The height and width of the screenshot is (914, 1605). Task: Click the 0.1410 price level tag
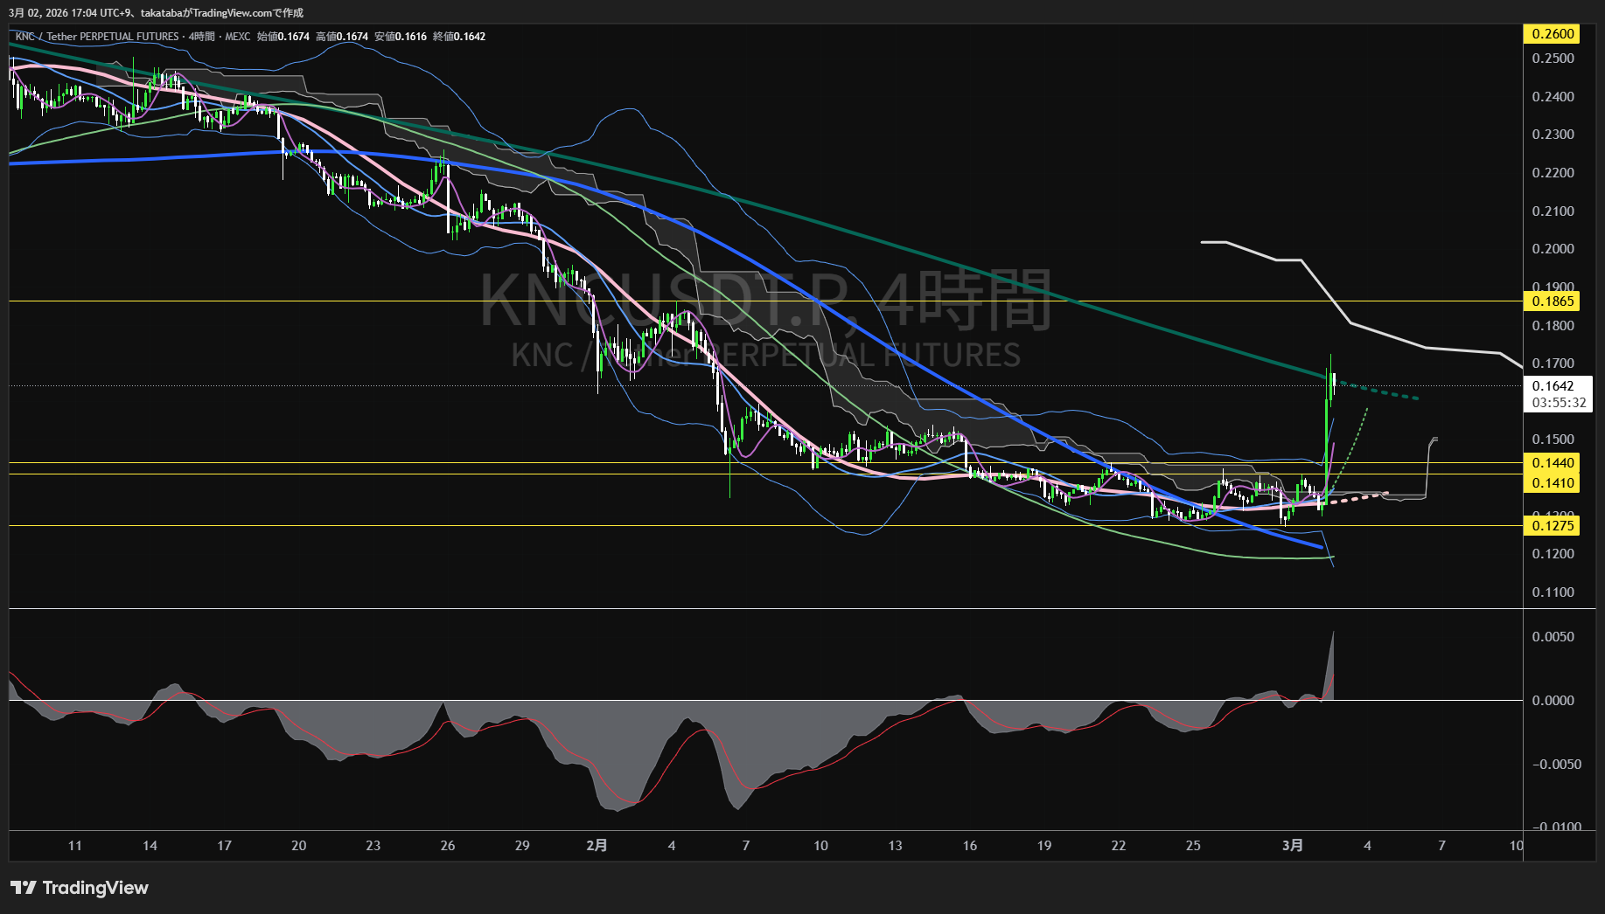point(1553,483)
